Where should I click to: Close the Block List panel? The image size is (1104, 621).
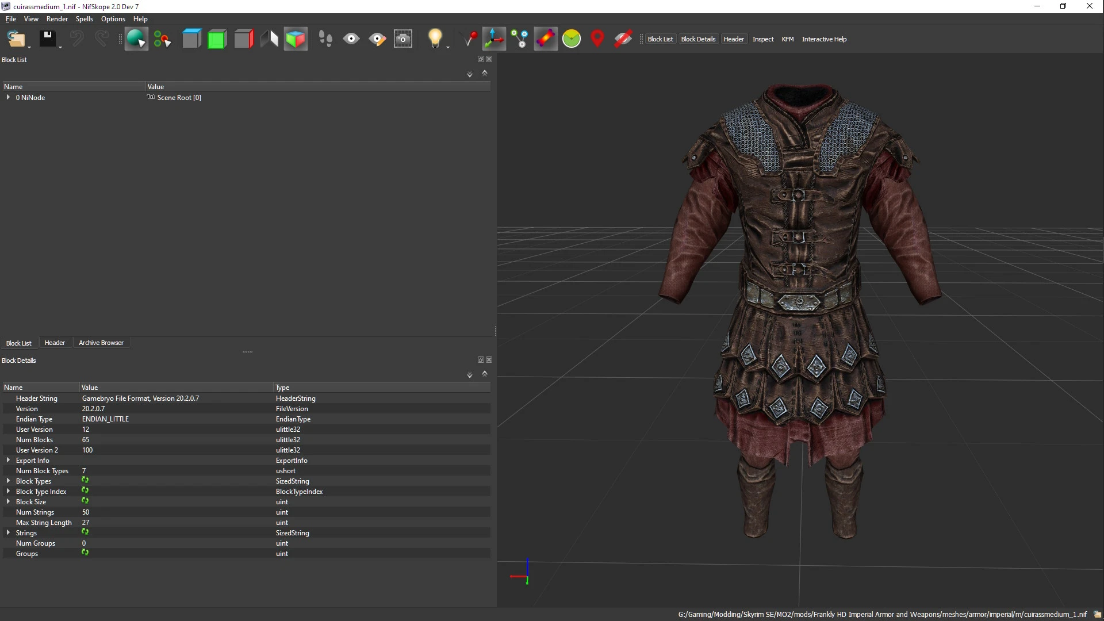489,59
